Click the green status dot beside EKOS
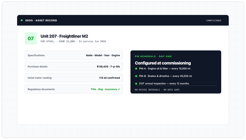The image size is (246, 140). pos(22,20)
